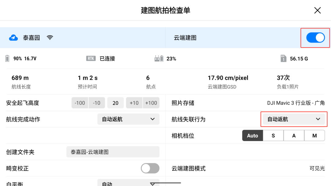Click the remote controller battery icon

(x=159, y=58)
